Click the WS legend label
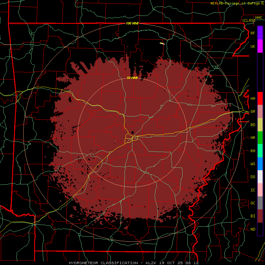This screenshot has width=265, height=265. point(253,164)
